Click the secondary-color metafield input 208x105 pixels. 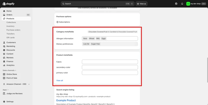click(110, 67)
